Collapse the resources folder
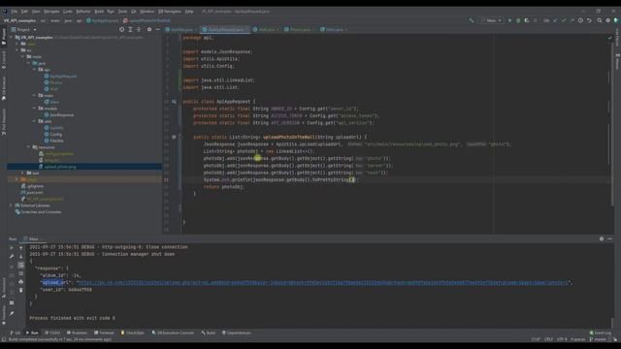 point(29,147)
